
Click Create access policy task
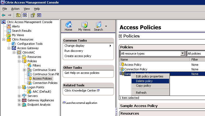tap(78, 56)
